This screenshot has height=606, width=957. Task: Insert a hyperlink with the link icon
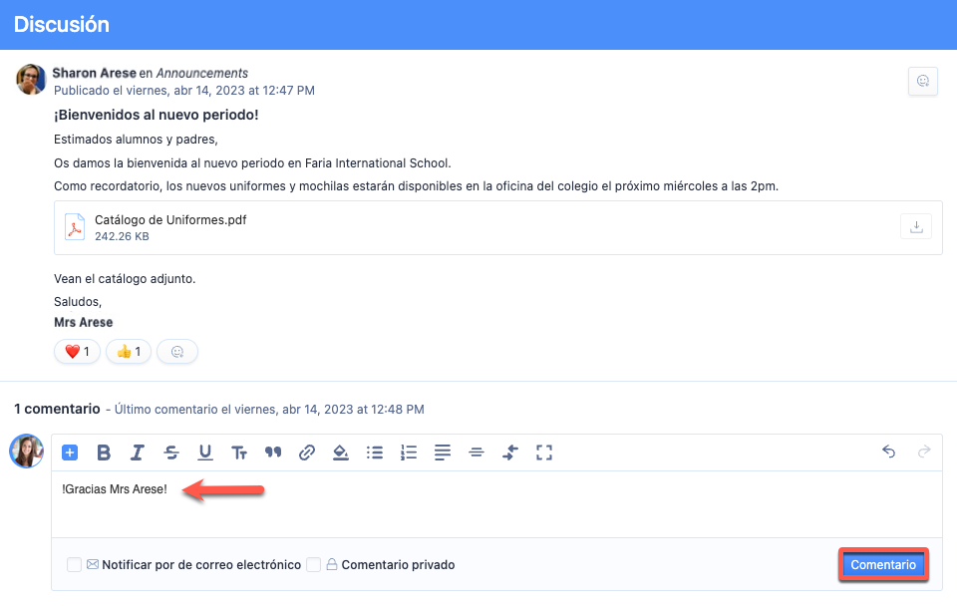click(x=307, y=453)
